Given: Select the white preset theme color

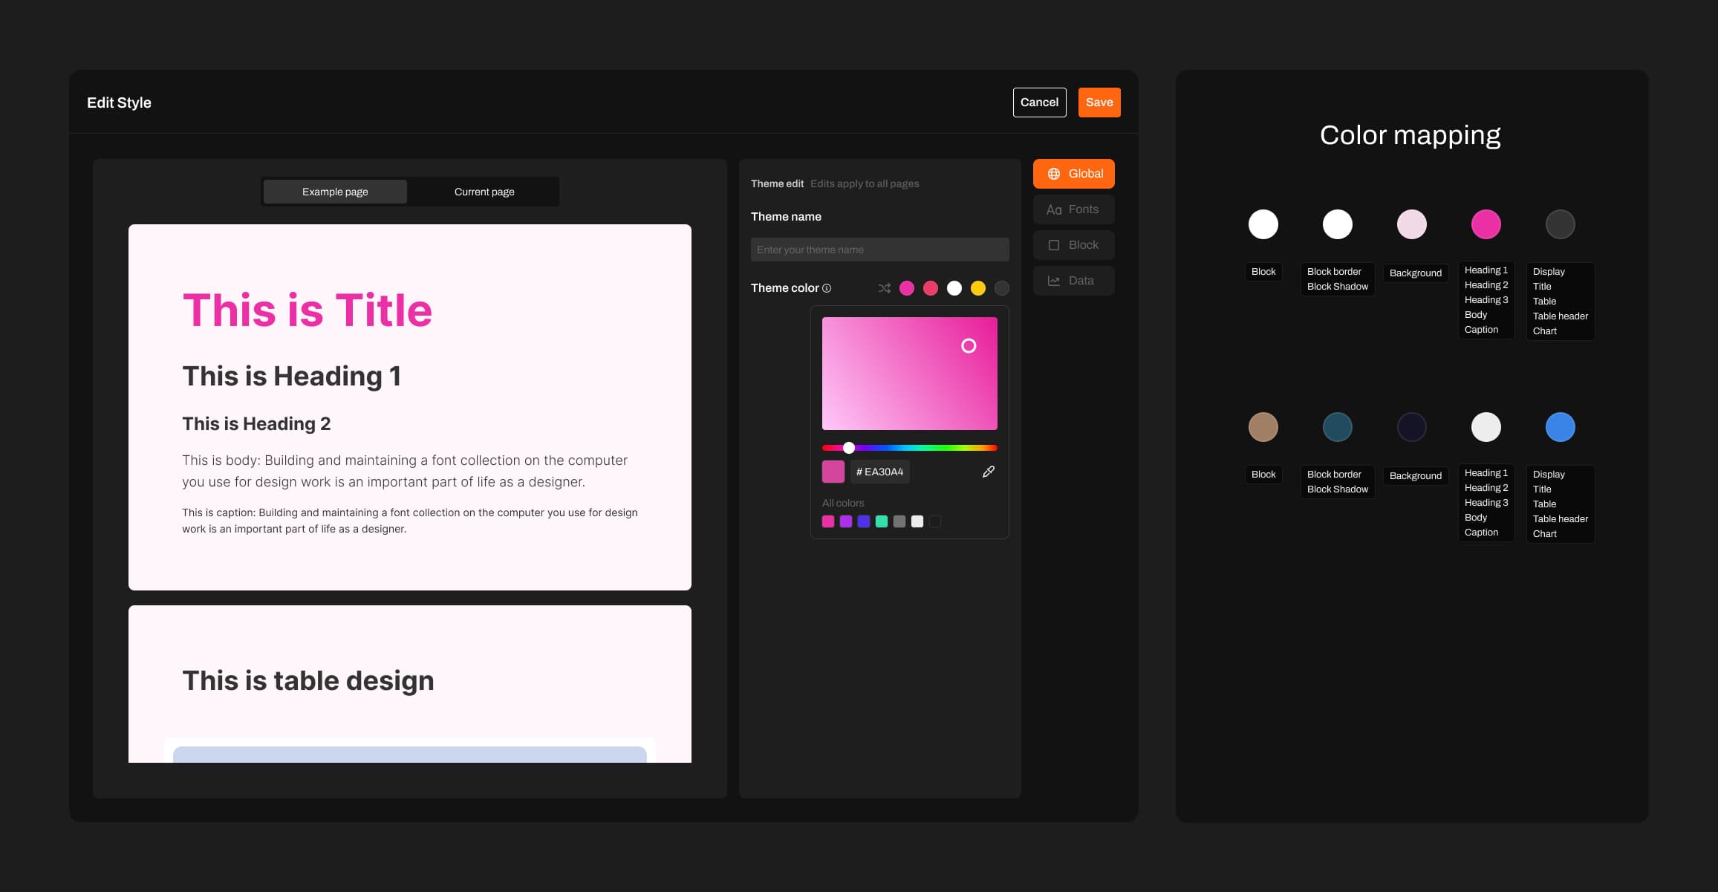Looking at the screenshot, I should click(954, 288).
